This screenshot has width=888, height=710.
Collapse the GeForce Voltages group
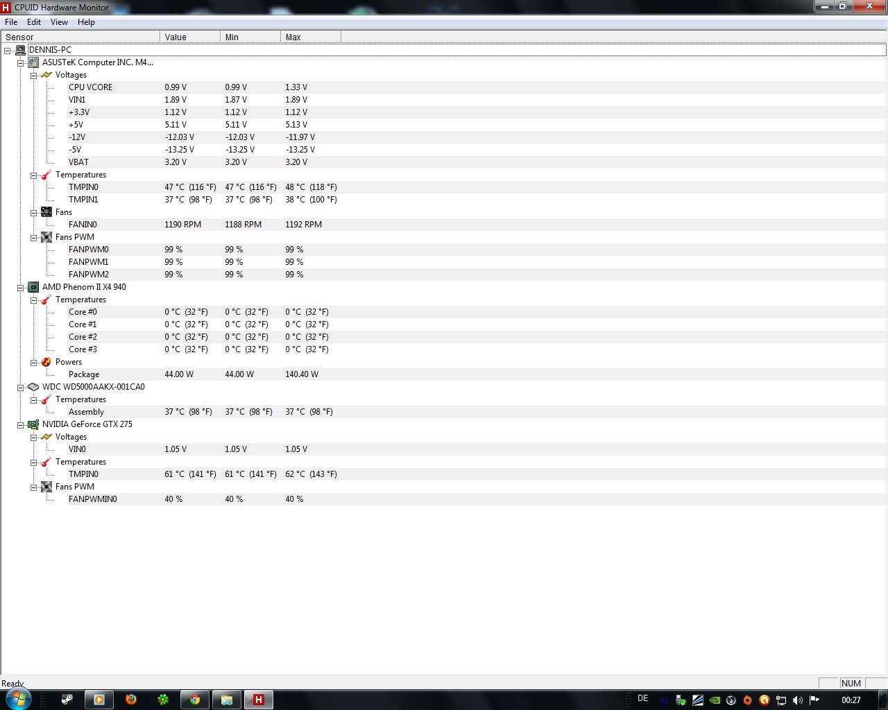[33, 437]
